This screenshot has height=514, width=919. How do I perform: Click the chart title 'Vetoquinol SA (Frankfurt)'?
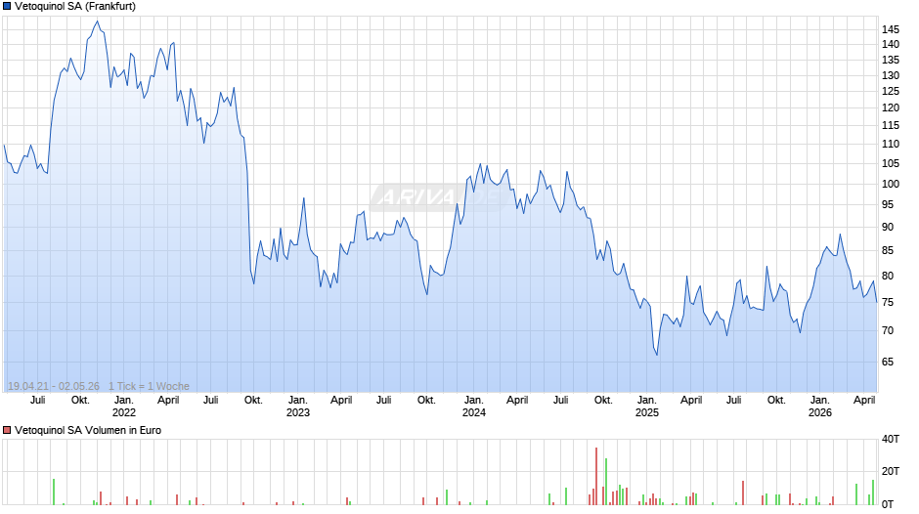[75, 7]
